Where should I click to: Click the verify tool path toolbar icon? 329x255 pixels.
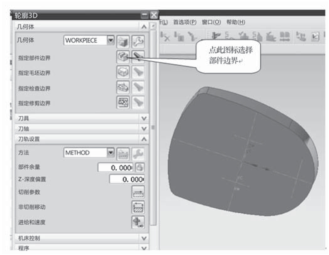coord(243,36)
